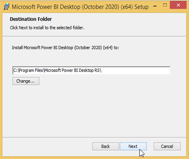Screen dimensions: 189x159
Task: Click the Destination Folder heading
Action: [31, 19]
